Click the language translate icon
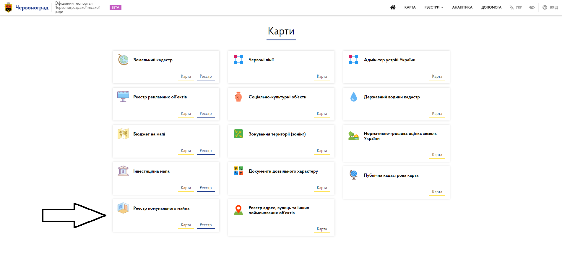562x261 pixels. tap(511, 7)
